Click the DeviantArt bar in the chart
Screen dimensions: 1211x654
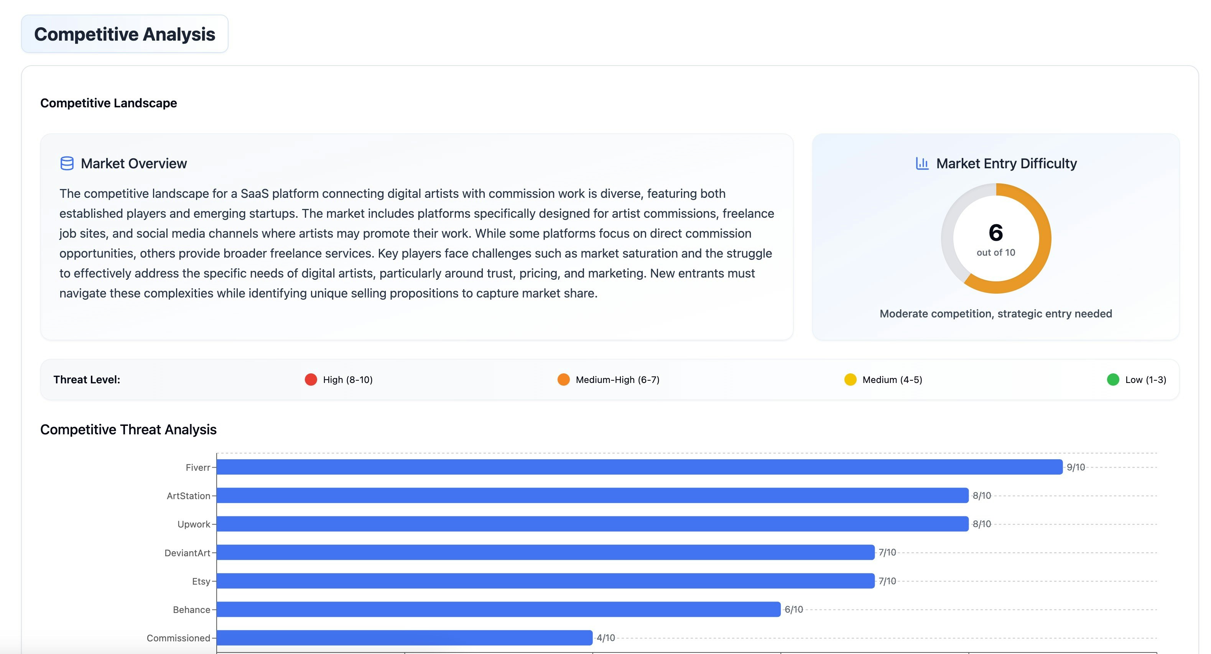click(545, 552)
